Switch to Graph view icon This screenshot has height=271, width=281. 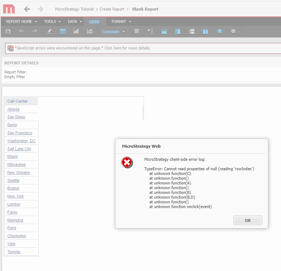click(x=76, y=32)
